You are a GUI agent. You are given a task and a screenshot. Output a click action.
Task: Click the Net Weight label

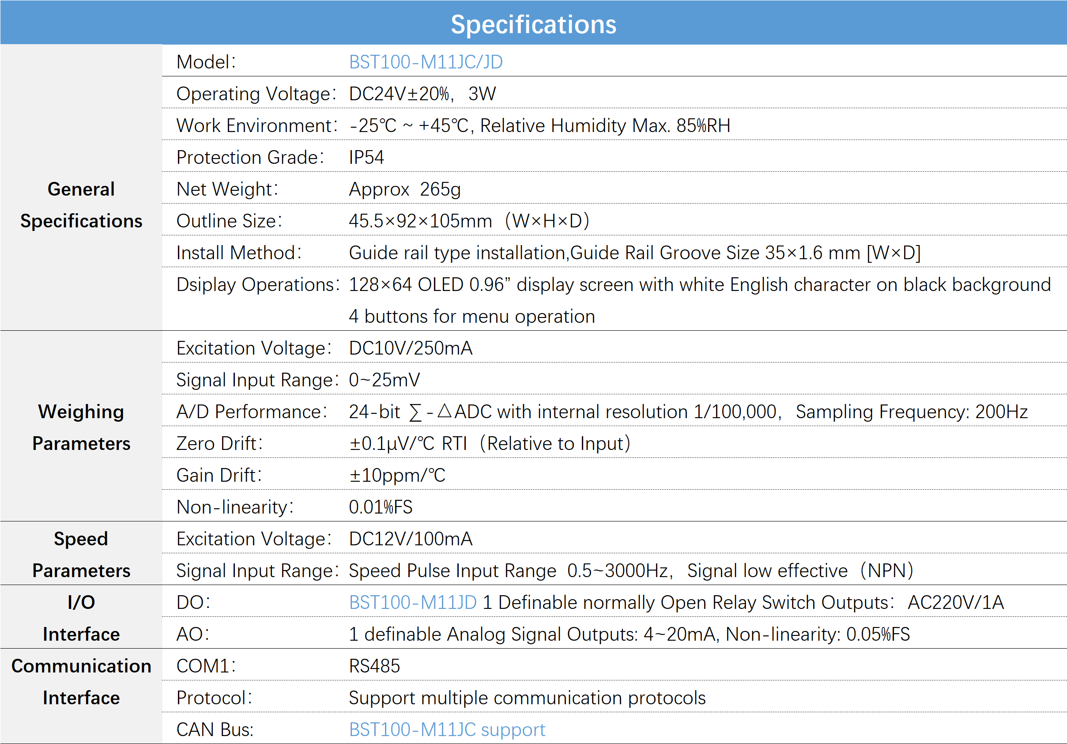(227, 189)
